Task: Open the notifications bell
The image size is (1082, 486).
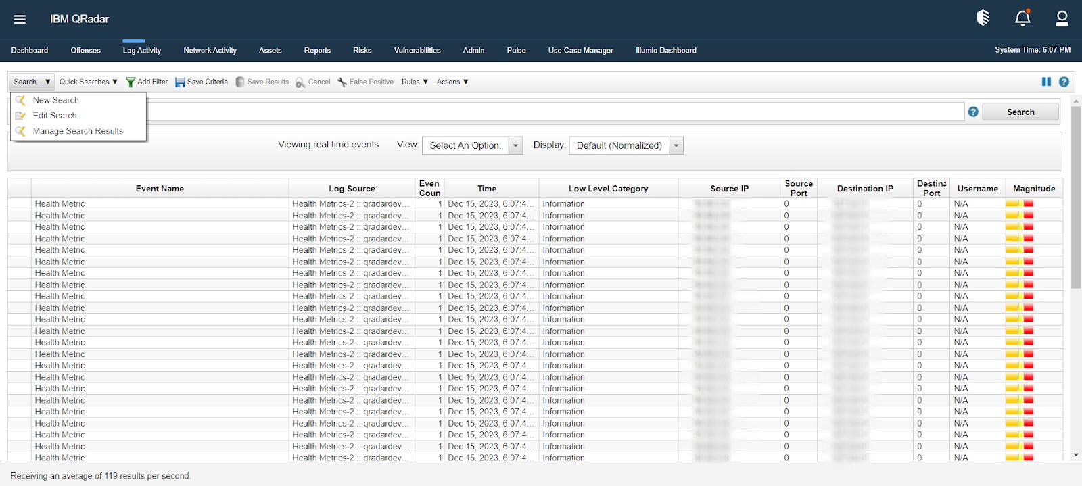Action: click(1022, 18)
